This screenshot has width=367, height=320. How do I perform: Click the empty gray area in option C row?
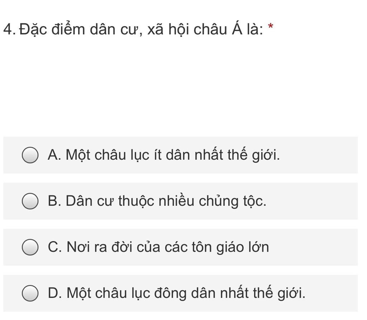tap(314, 247)
